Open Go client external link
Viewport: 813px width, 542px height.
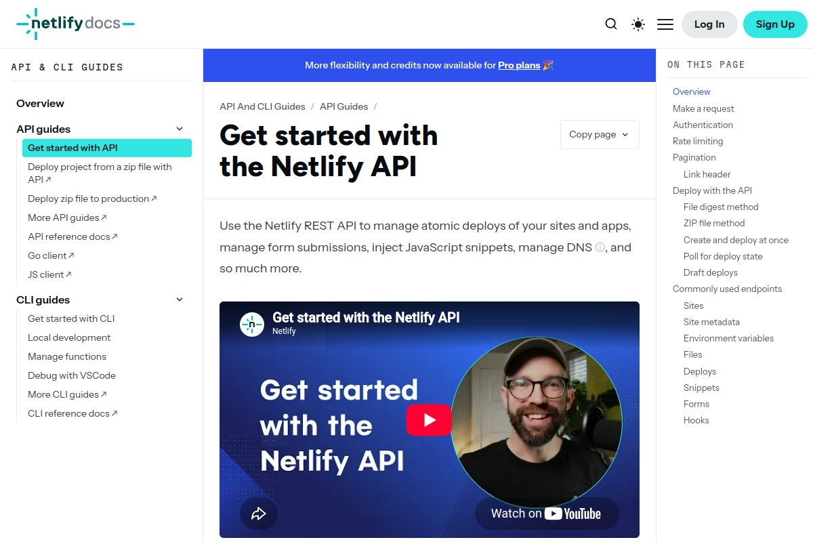(51, 255)
